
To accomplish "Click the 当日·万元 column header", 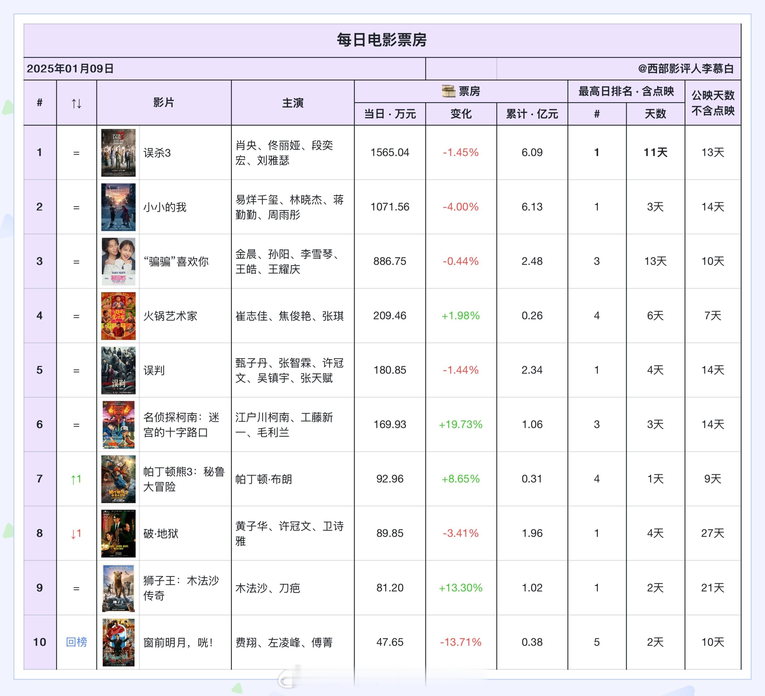I will point(390,114).
